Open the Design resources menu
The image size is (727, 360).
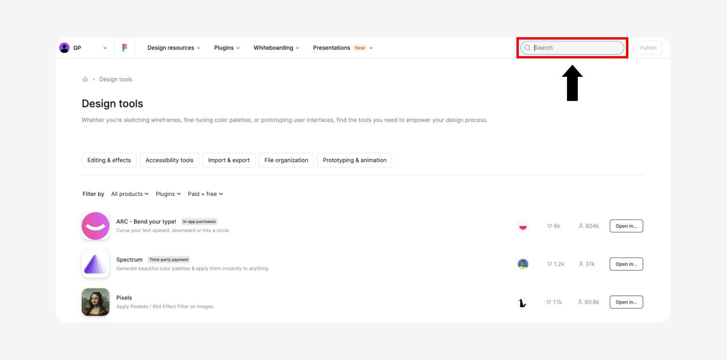tap(174, 48)
